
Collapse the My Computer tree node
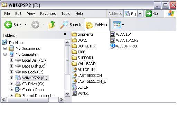click(x=5, y=54)
